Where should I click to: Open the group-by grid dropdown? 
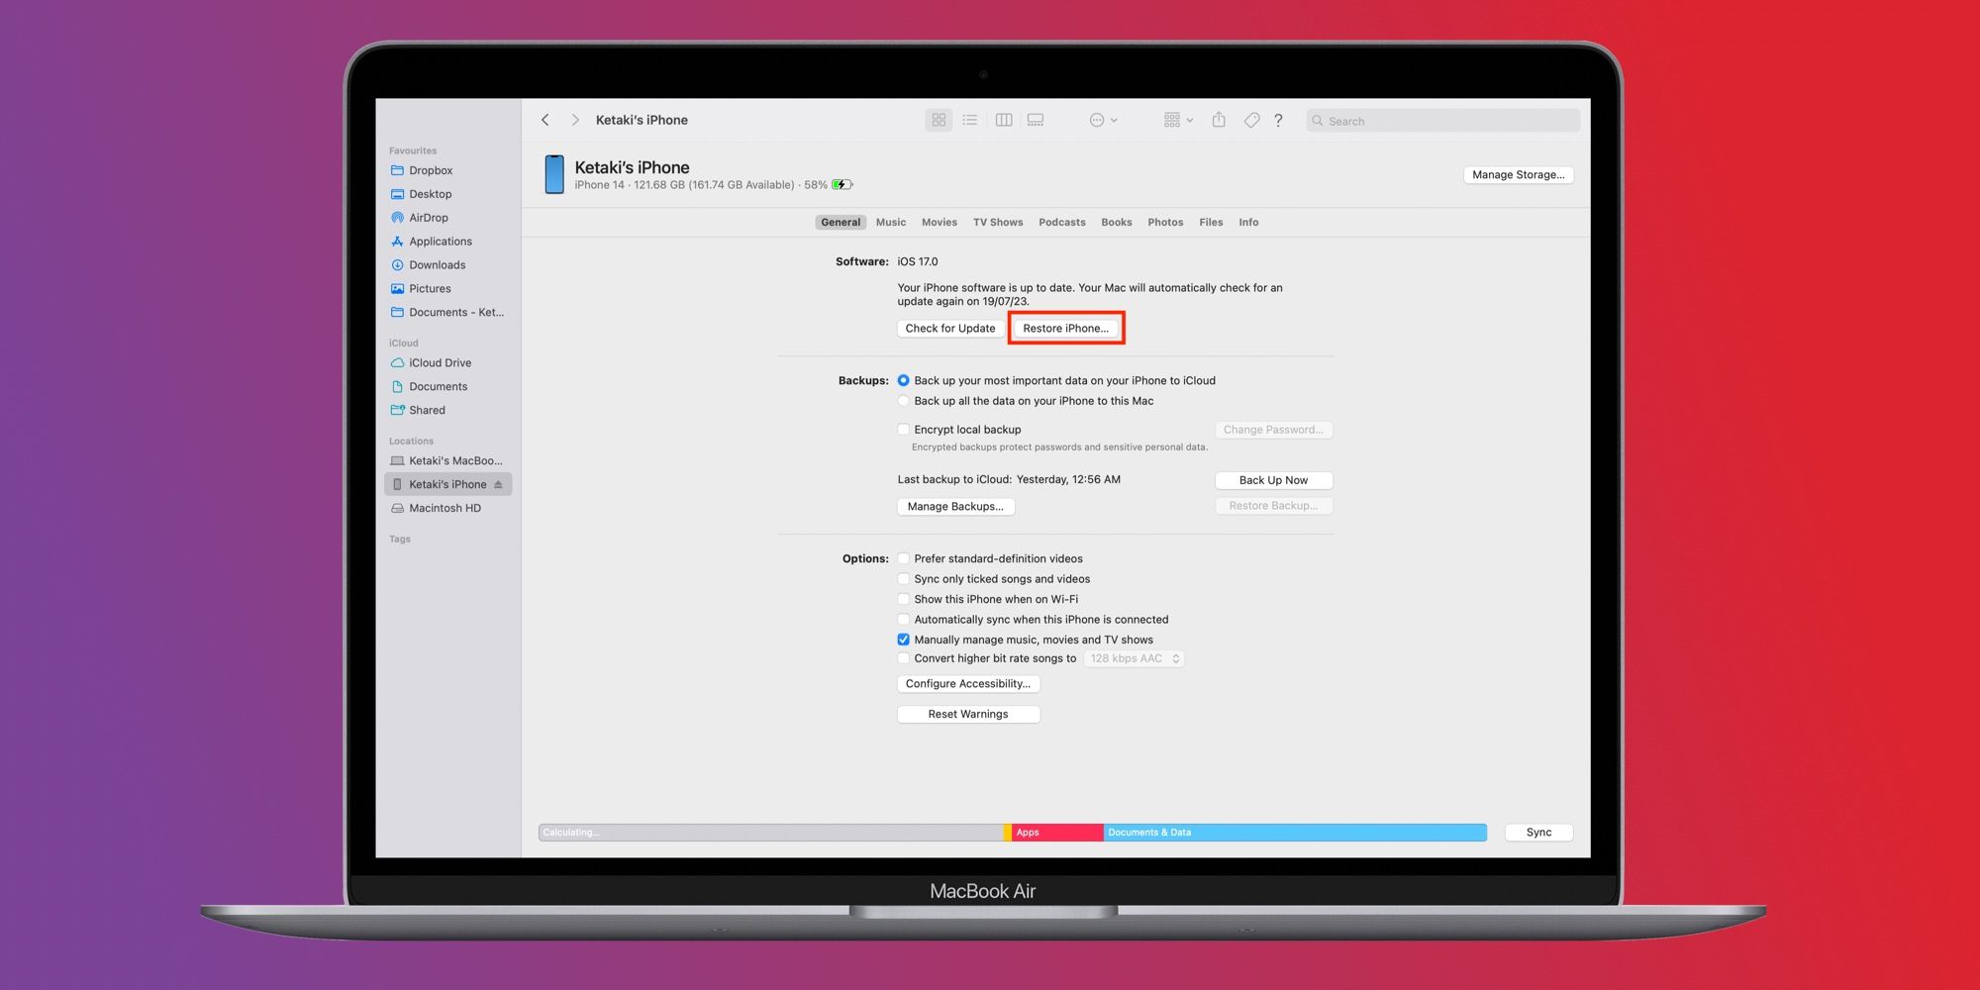coord(1178,120)
